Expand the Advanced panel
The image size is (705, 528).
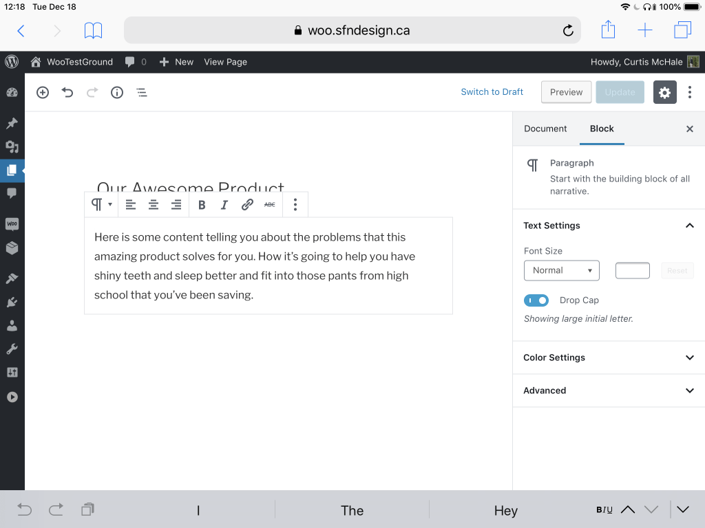(608, 390)
